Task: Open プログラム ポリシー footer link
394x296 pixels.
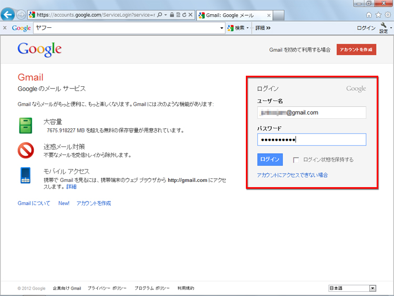Action: point(152,288)
